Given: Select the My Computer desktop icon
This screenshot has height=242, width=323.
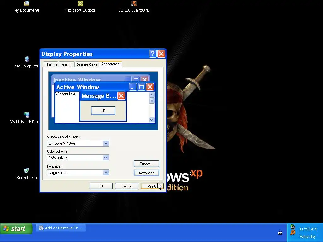Looking at the screenshot, I should coord(26,62).
